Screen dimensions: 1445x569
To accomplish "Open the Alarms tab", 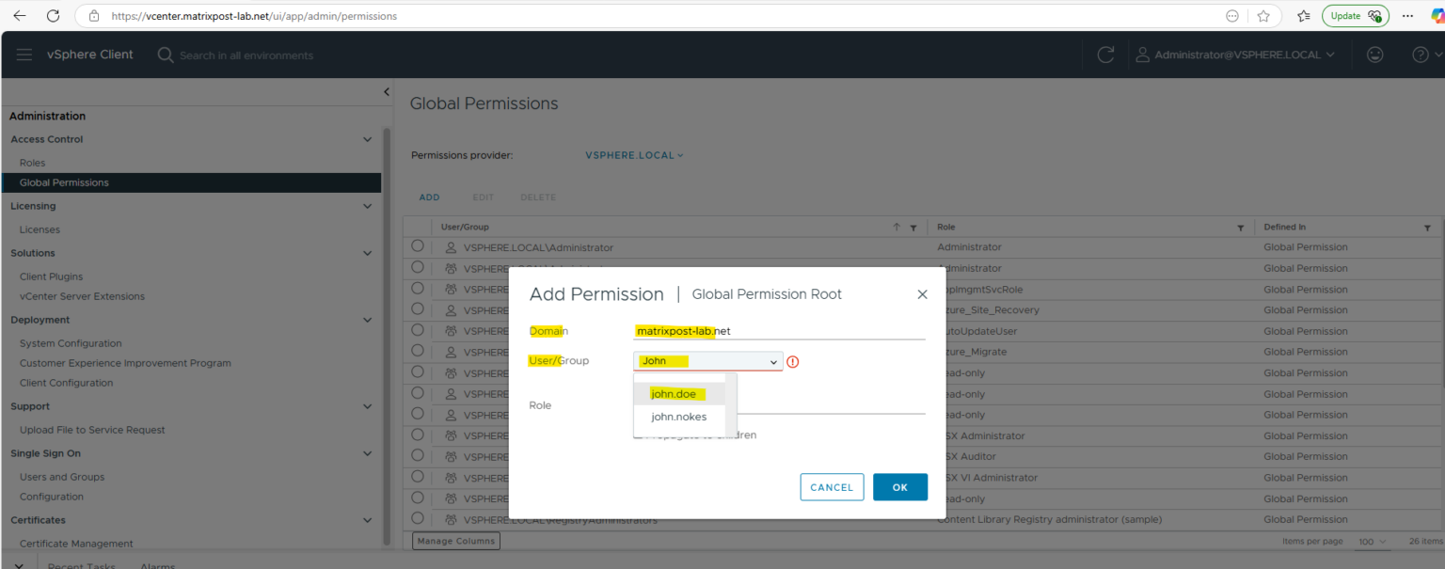I will [x=156, y=564].
